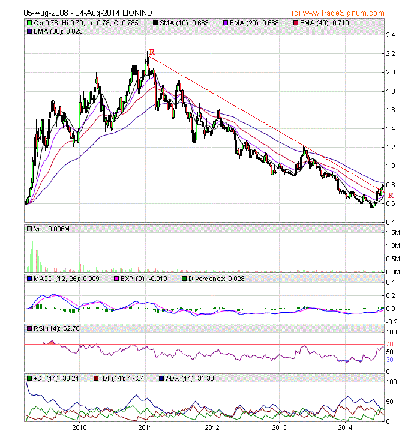Click the 2.4 price axis label
This screenshot has width=408, height=440.
pos(391,35)
